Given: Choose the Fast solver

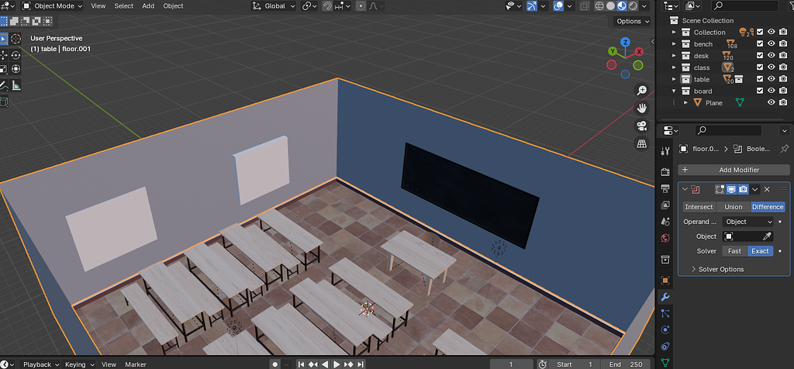Looking at the screenshot, I should 734,251.
